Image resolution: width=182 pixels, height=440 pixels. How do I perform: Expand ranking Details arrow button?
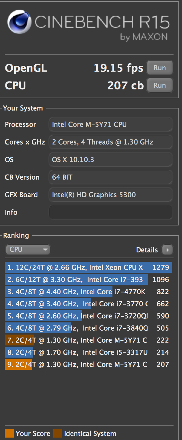167,250
